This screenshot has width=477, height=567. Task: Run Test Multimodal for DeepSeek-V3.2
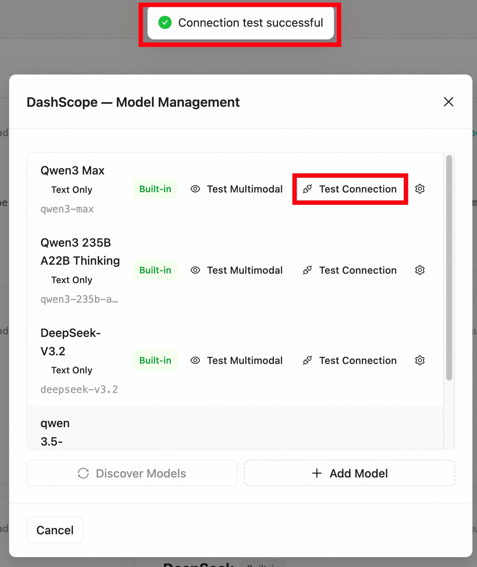click(x=237, y=360)
